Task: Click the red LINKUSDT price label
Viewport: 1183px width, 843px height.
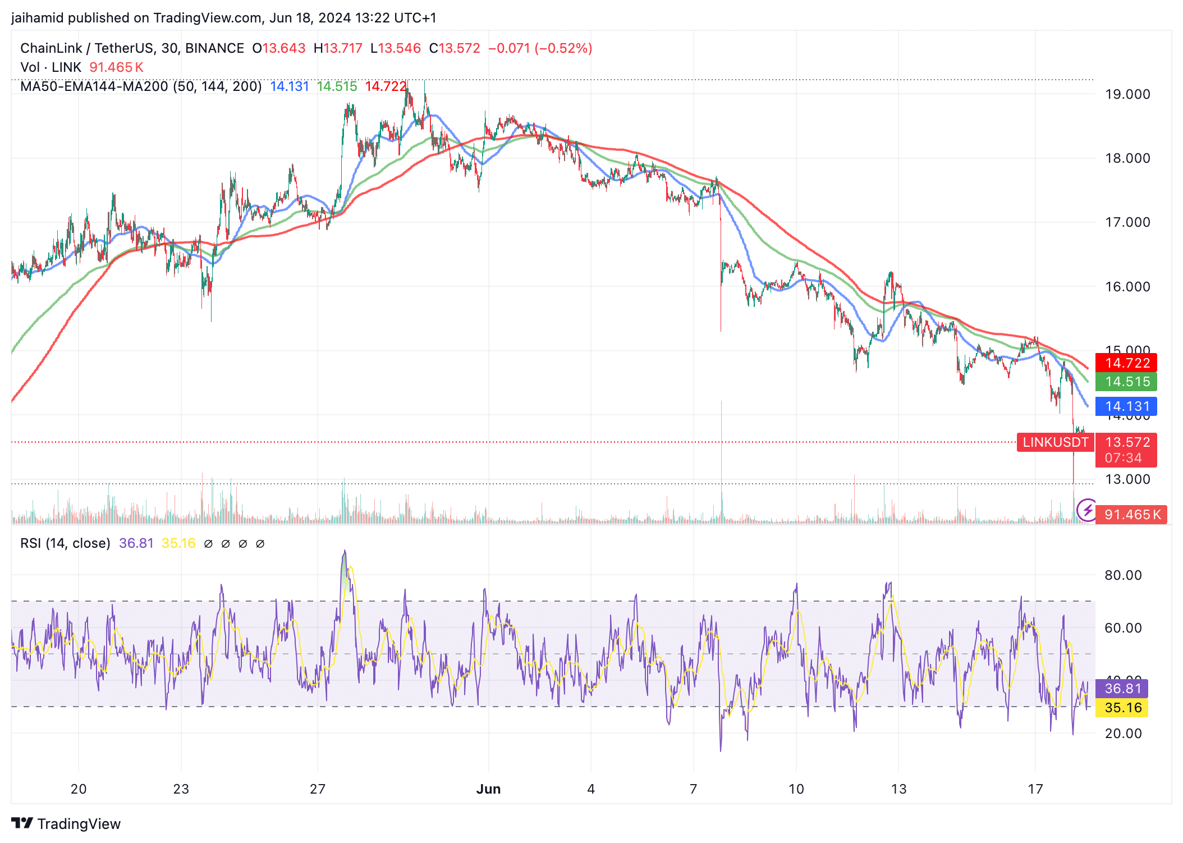Action: [x=1055, y=442]
